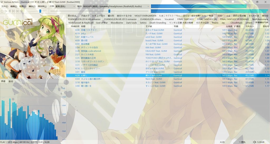270x144 pixels.
Task: Open the 新建播放列表 playlist tab
Action: pyautogui.click(x=262, y=23)
